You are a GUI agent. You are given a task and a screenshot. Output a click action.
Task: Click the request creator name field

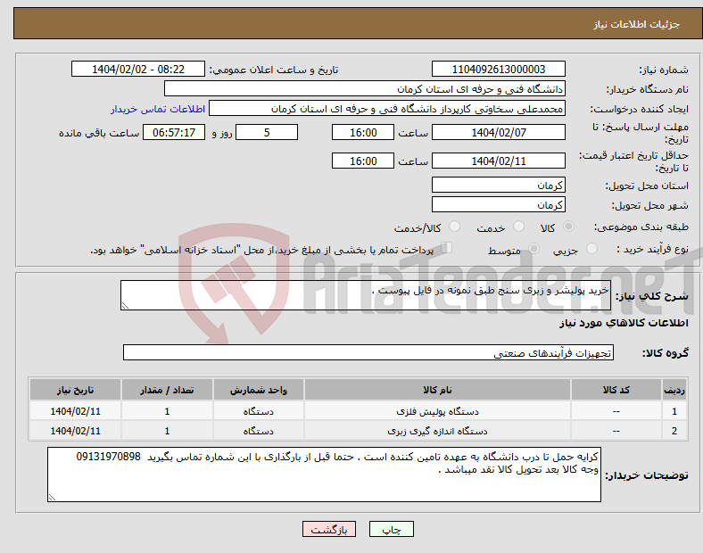pyautogui.click(x=387, y=109)
